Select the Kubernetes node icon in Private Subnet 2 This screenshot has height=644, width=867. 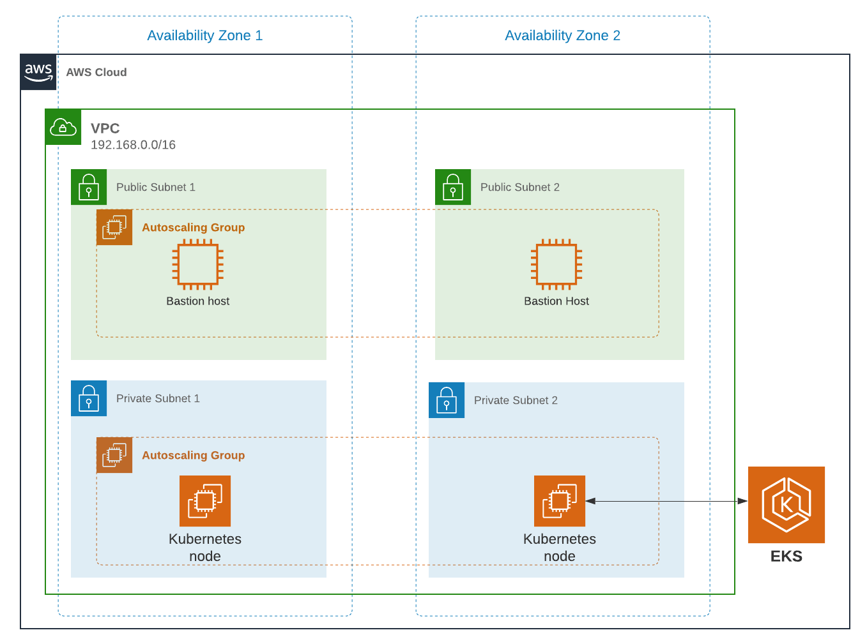tap(560, 501)
